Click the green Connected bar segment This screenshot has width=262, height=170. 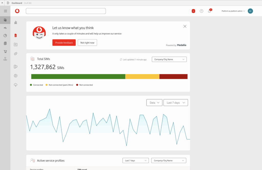tap(78, 76)
